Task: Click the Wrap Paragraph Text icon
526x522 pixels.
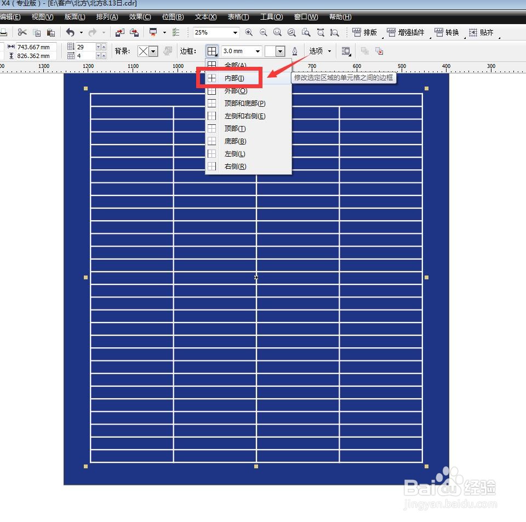Action: (x=346, y=51)
